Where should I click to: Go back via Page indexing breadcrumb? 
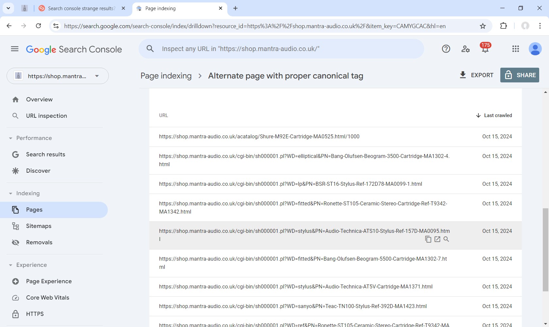166,76
